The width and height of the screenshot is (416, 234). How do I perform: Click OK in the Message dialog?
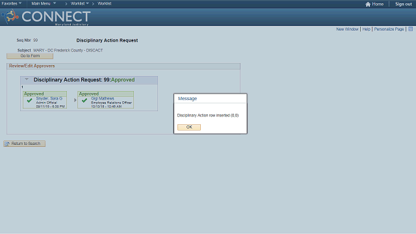(189, 127)
